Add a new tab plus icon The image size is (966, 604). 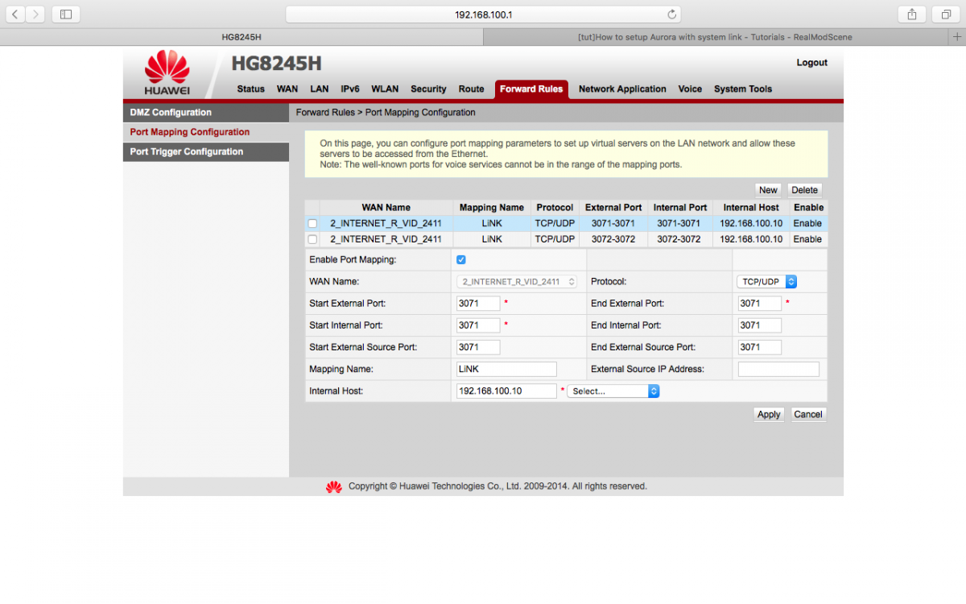point(957,37)
